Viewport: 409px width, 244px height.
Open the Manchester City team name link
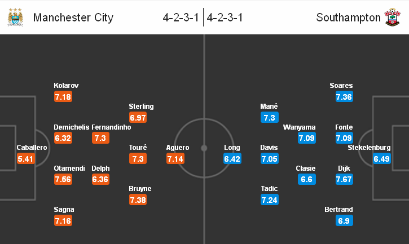[73, 17]
